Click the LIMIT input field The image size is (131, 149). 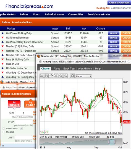click(23, 137)
